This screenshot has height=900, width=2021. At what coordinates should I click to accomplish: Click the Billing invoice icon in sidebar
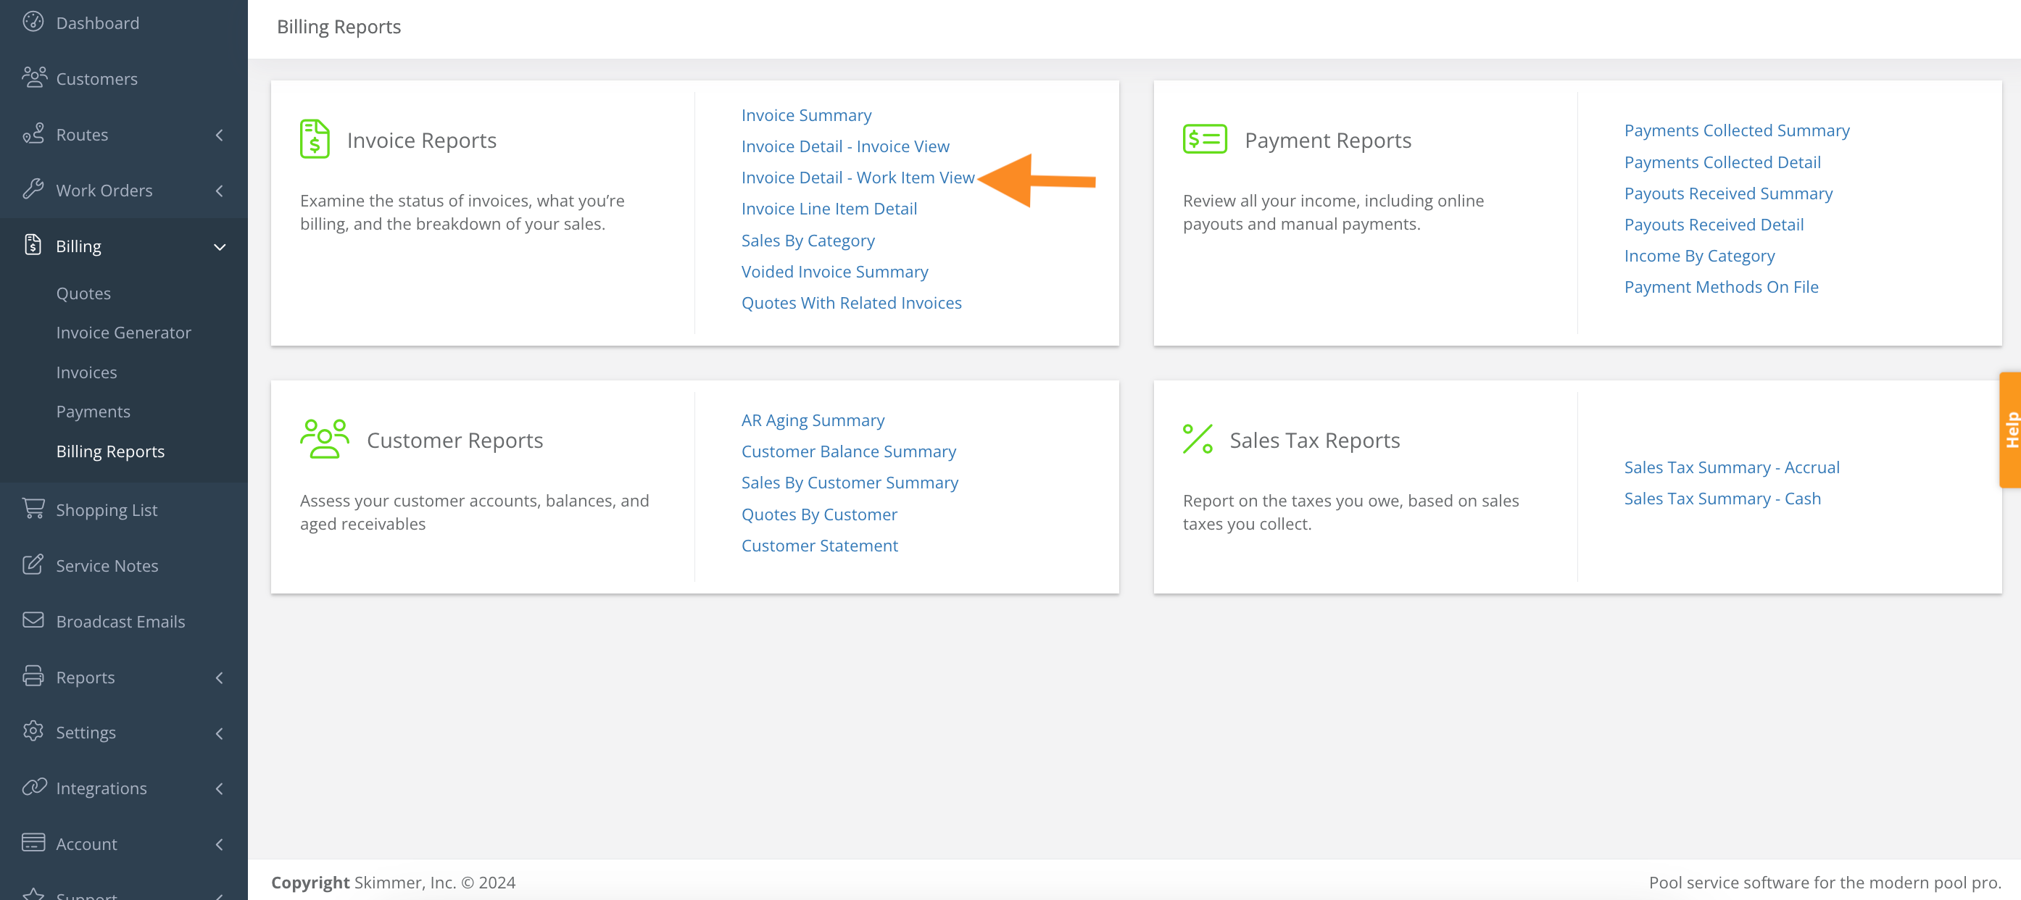[33, 245]
